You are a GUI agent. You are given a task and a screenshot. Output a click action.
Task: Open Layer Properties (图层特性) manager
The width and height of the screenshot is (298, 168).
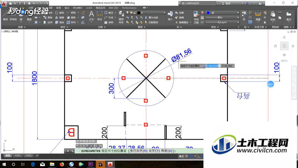coord(121,17)
